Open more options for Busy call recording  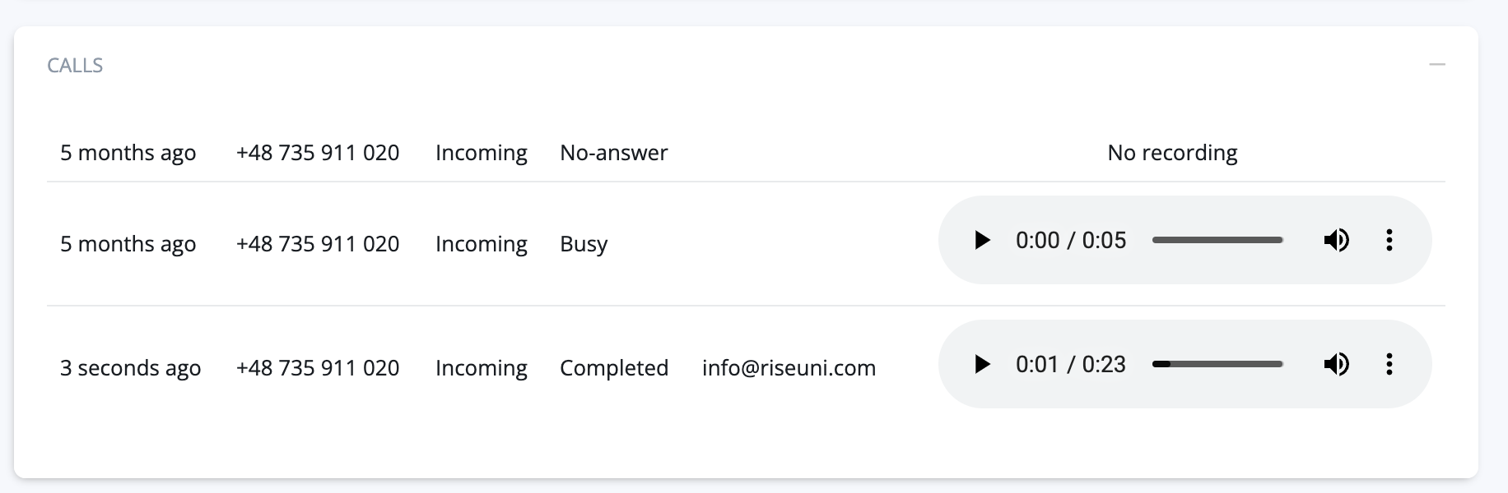1389,241
